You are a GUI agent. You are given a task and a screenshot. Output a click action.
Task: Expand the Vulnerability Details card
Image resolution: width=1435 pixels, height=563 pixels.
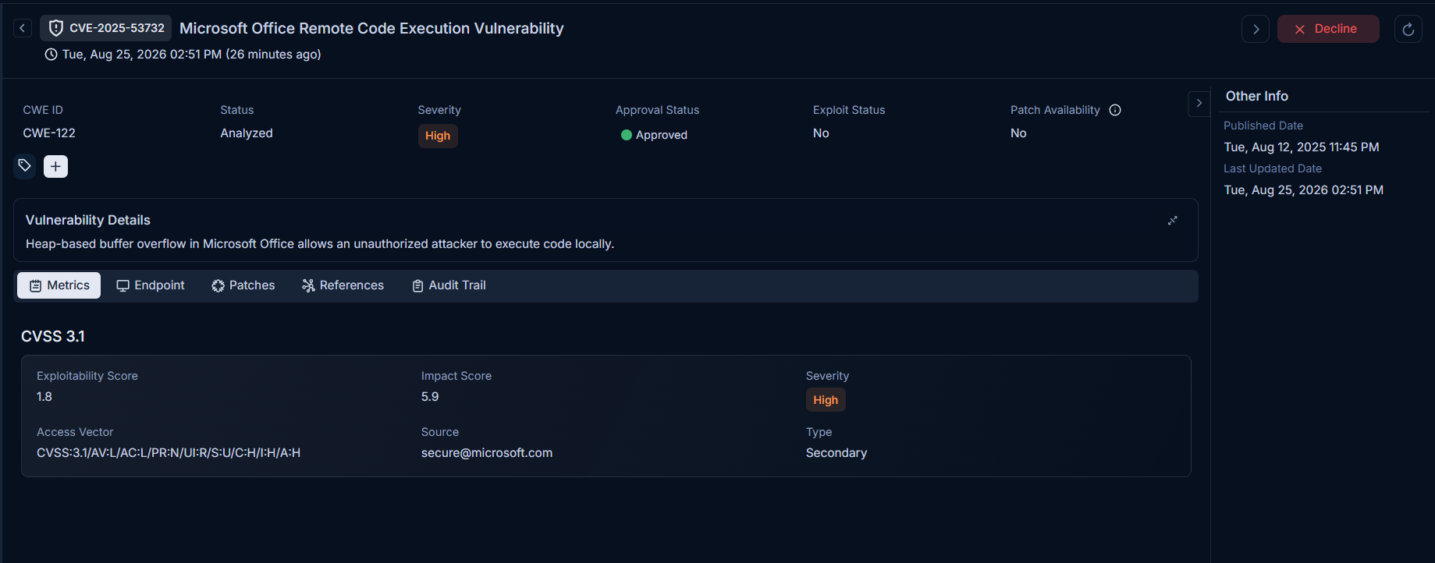(x=1172, y=221)
